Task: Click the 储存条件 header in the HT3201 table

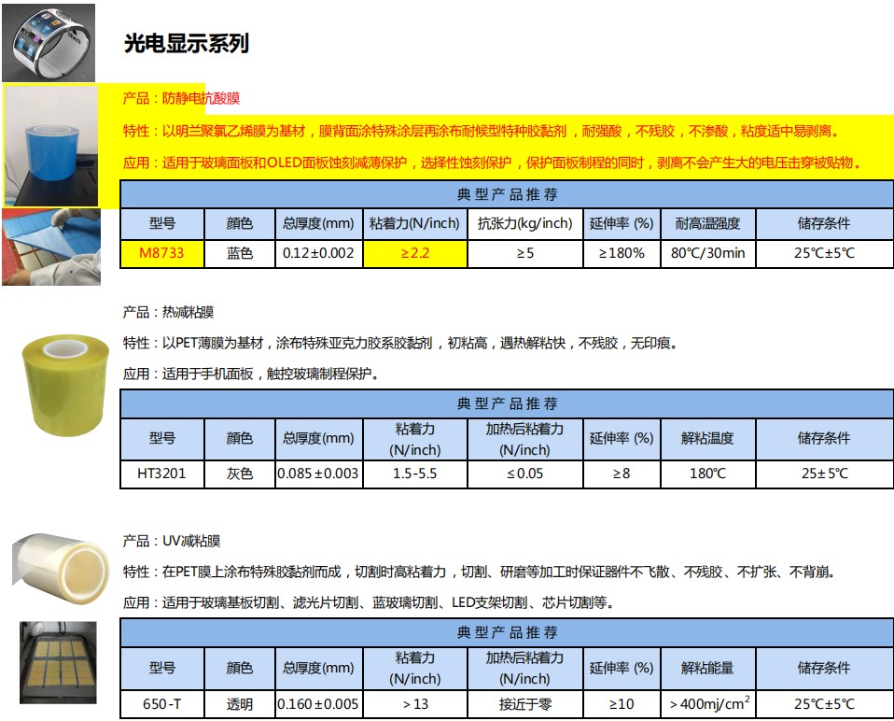Action: pos(824,439)
